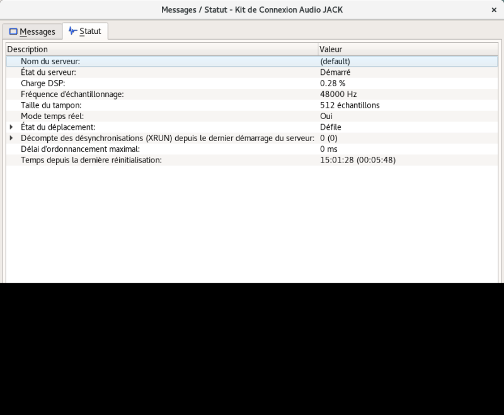Expand the État du déplacement row
This screenshot has height=415, width=504.
[11, 127]
